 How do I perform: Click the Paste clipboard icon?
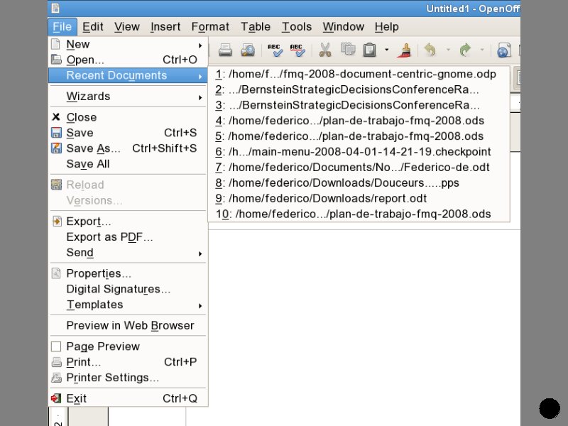click(x=369, y=50)
